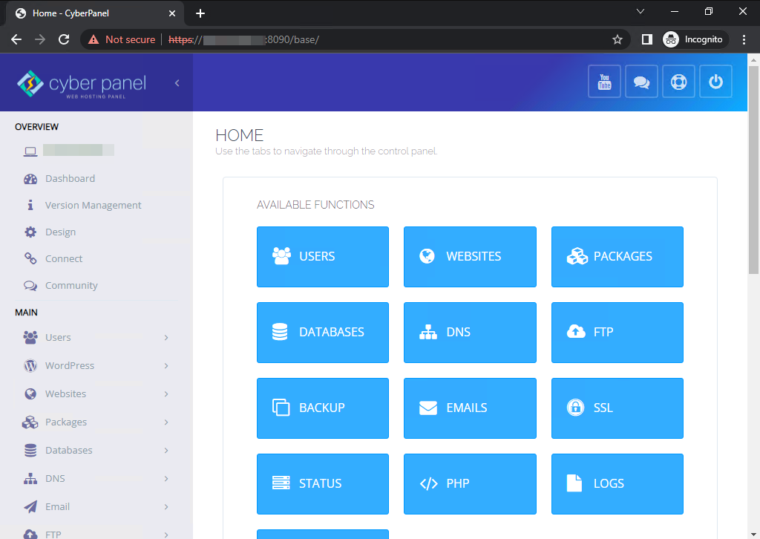Open the SSL function tile
The width and height of the screenshot is (760, 539).
(617, 408)
